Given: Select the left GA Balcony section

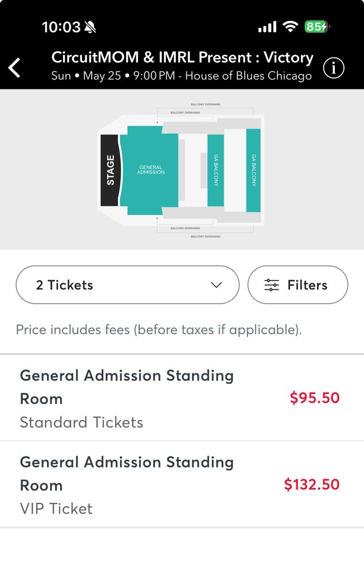Looking at the screenshot, I should (x=216, y=170).
